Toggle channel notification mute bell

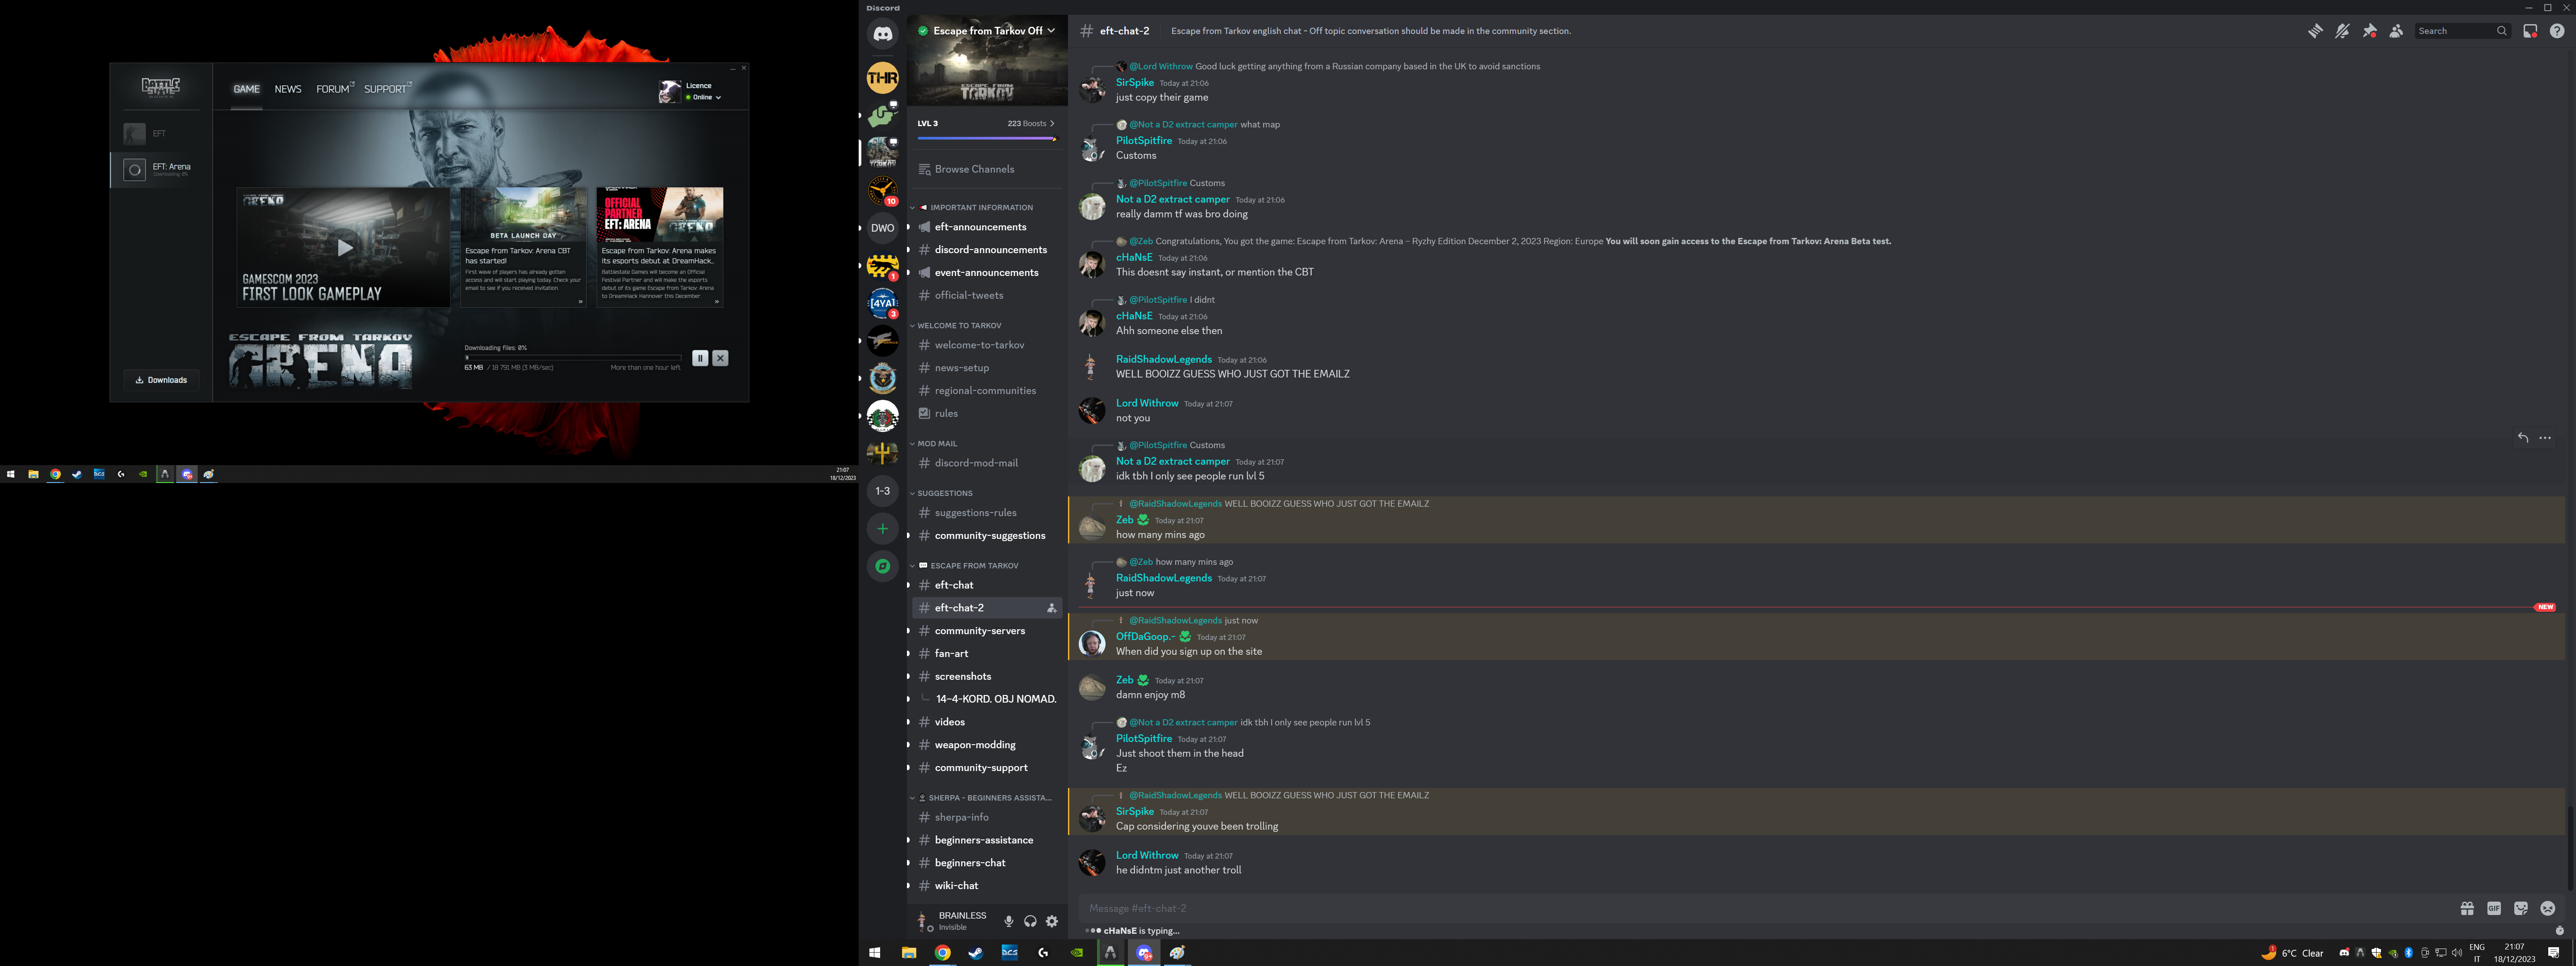pyautogui.click(x=2342, y=31)
